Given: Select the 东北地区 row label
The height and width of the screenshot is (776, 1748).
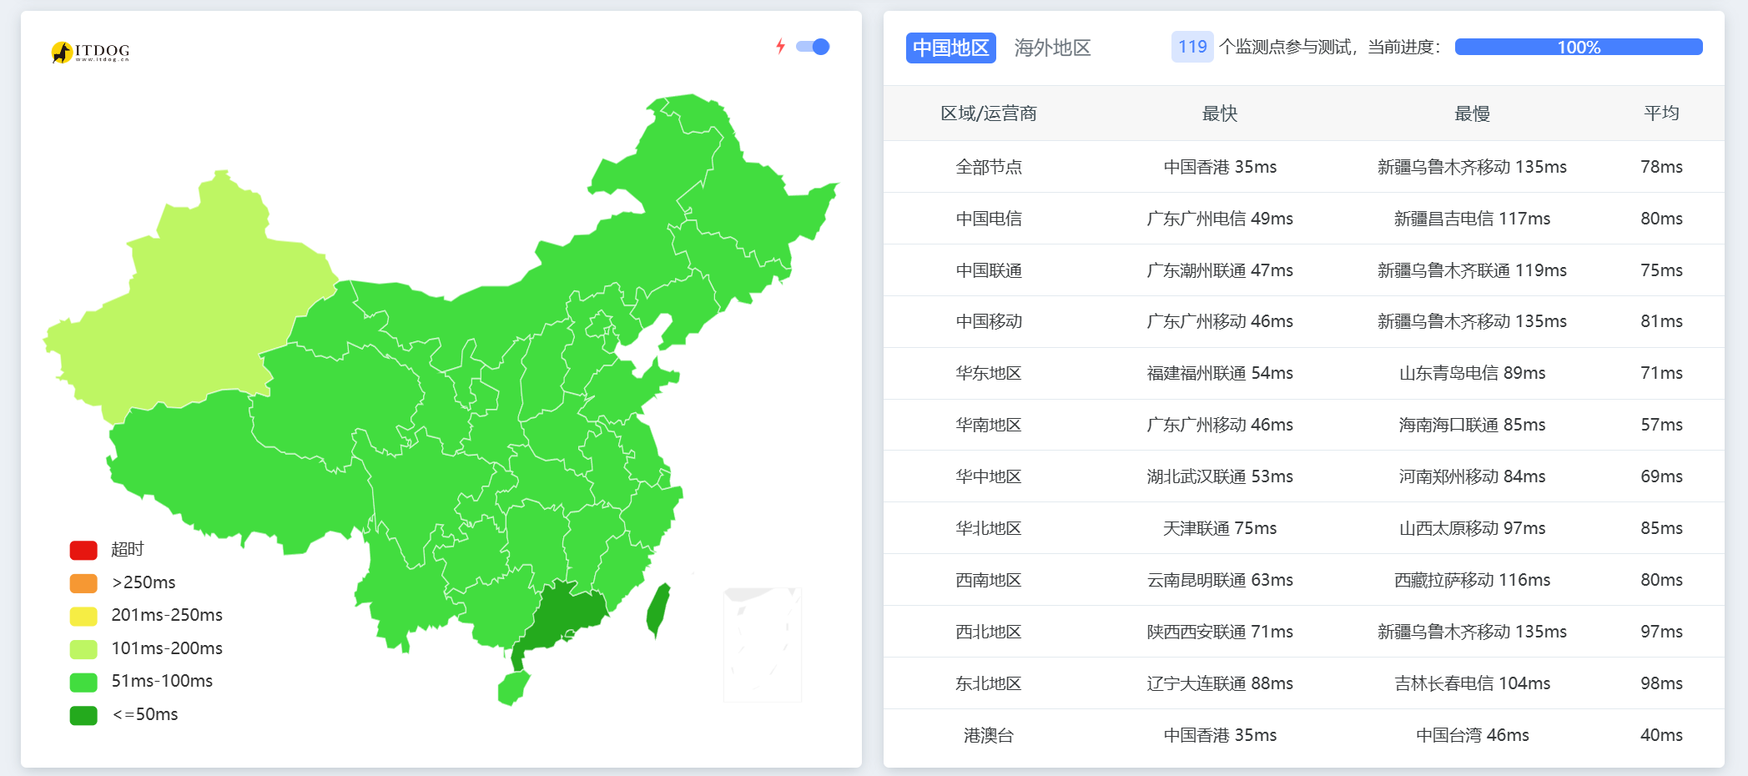Looking at the screenshot, I should (x=989, y=683).
